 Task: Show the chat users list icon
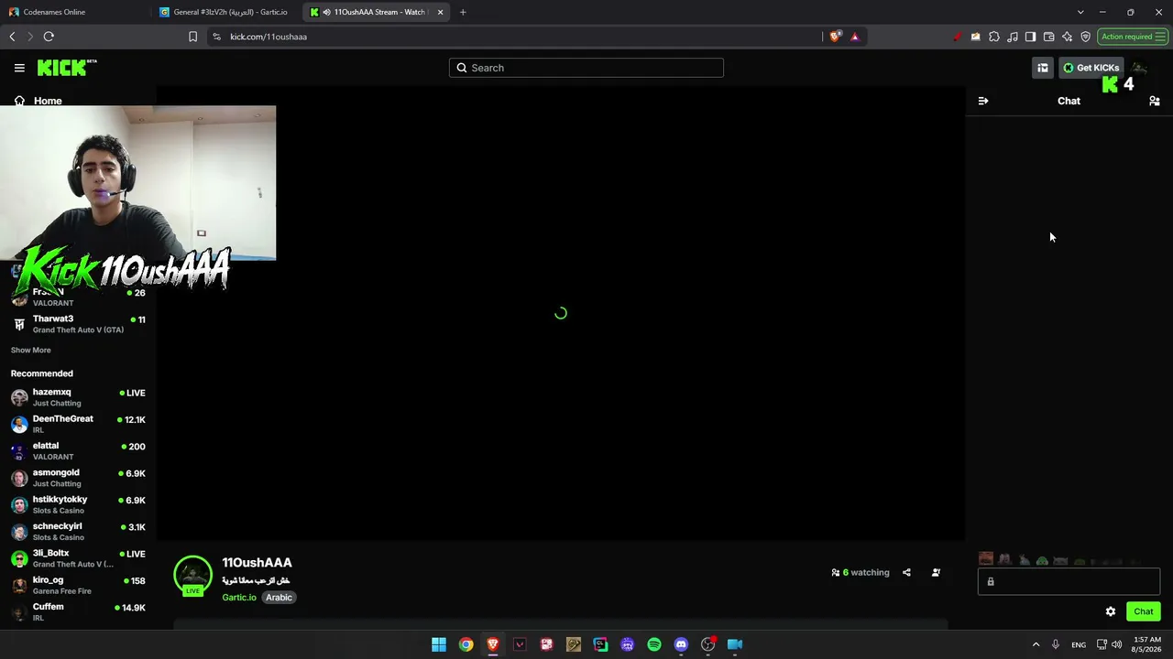click(x=1155, y=101)
